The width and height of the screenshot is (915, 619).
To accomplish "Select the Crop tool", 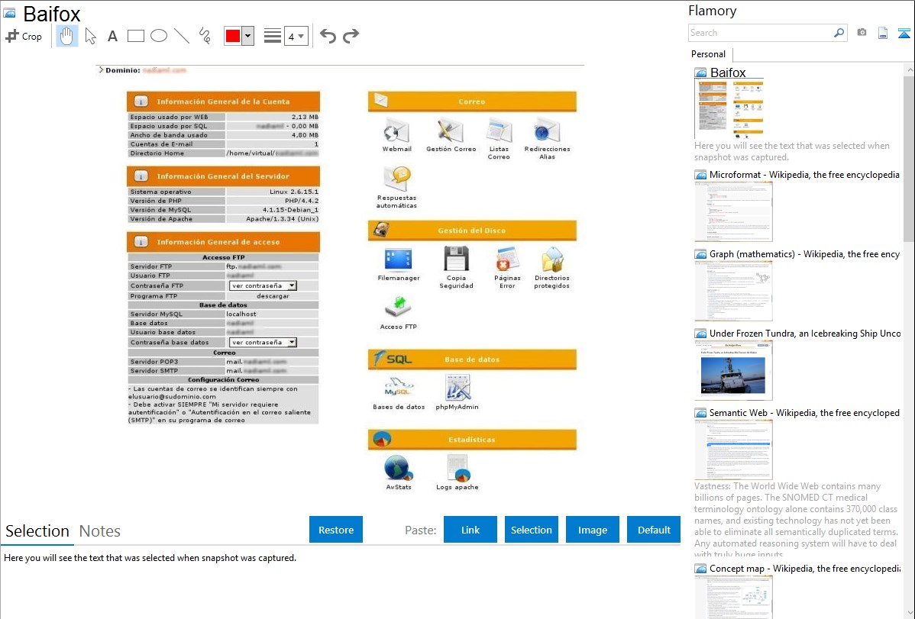I will 24,36.
